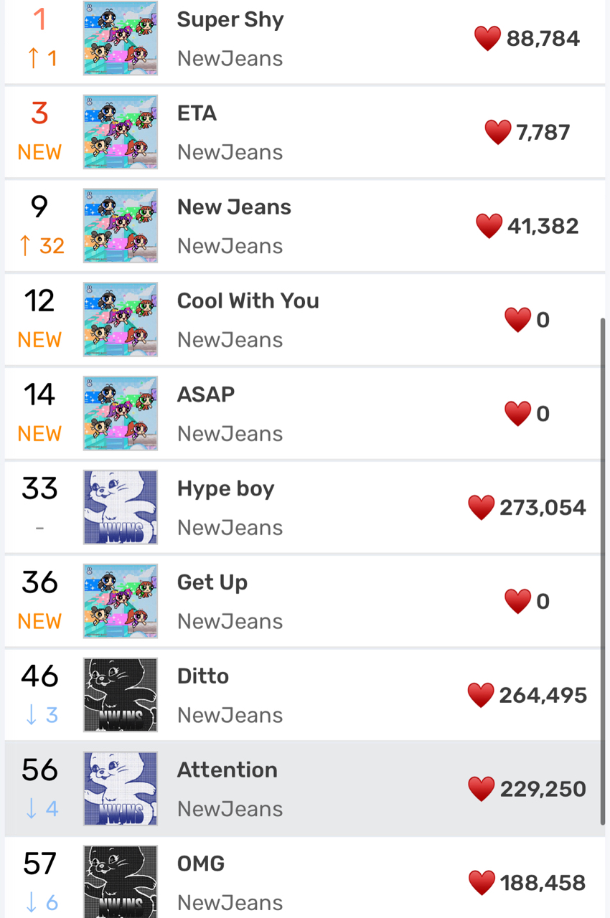610x918 pixels.
Task: Tap the heart for ASAP
Action: pyautogui.click(x=517, y=414)
